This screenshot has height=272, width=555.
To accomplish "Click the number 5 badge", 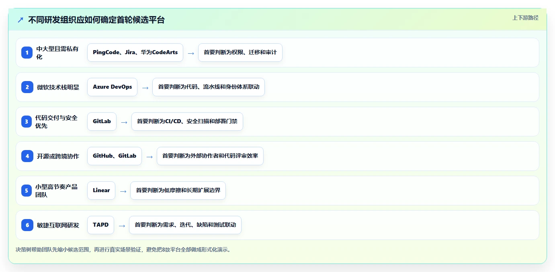I will 27,191.
